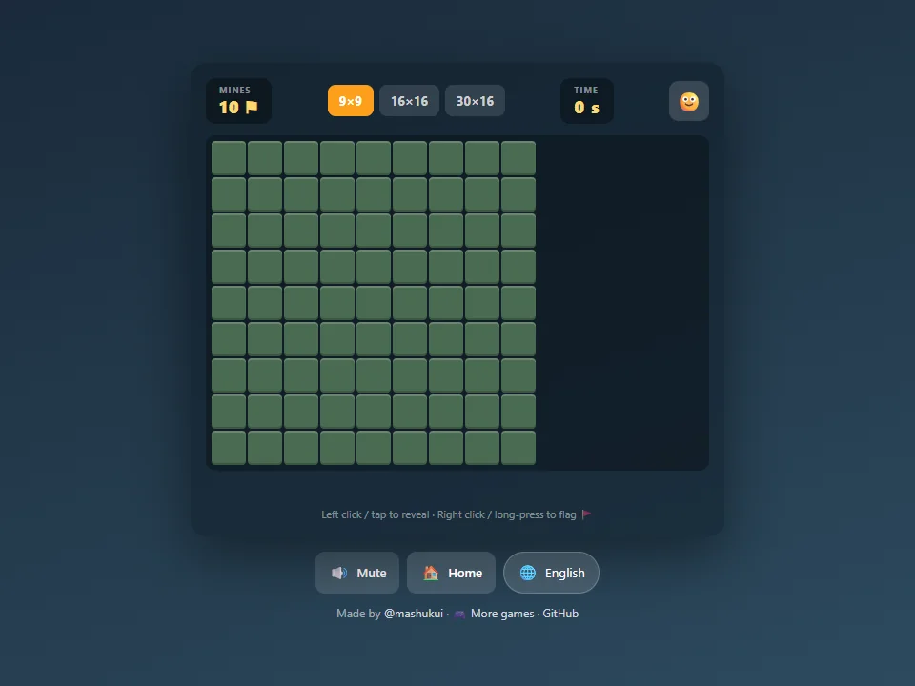Viewport: 915px width, 686px height.
Task: Reveal row 7, column 6 cell
Action: coord(410,375)
